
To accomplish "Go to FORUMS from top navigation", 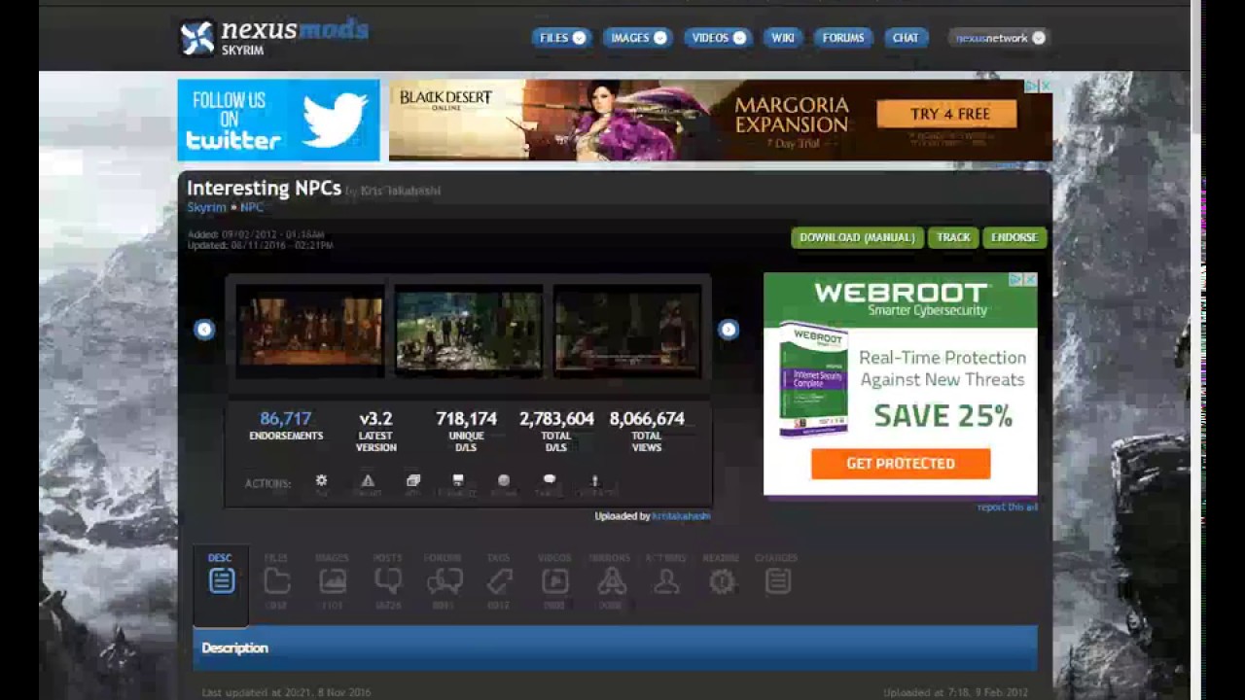I will click(x=843, y=38).
